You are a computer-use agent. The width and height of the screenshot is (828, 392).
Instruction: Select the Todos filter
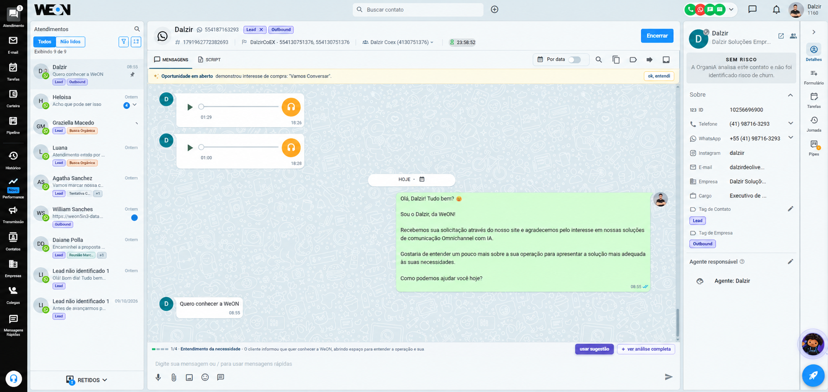45,42
